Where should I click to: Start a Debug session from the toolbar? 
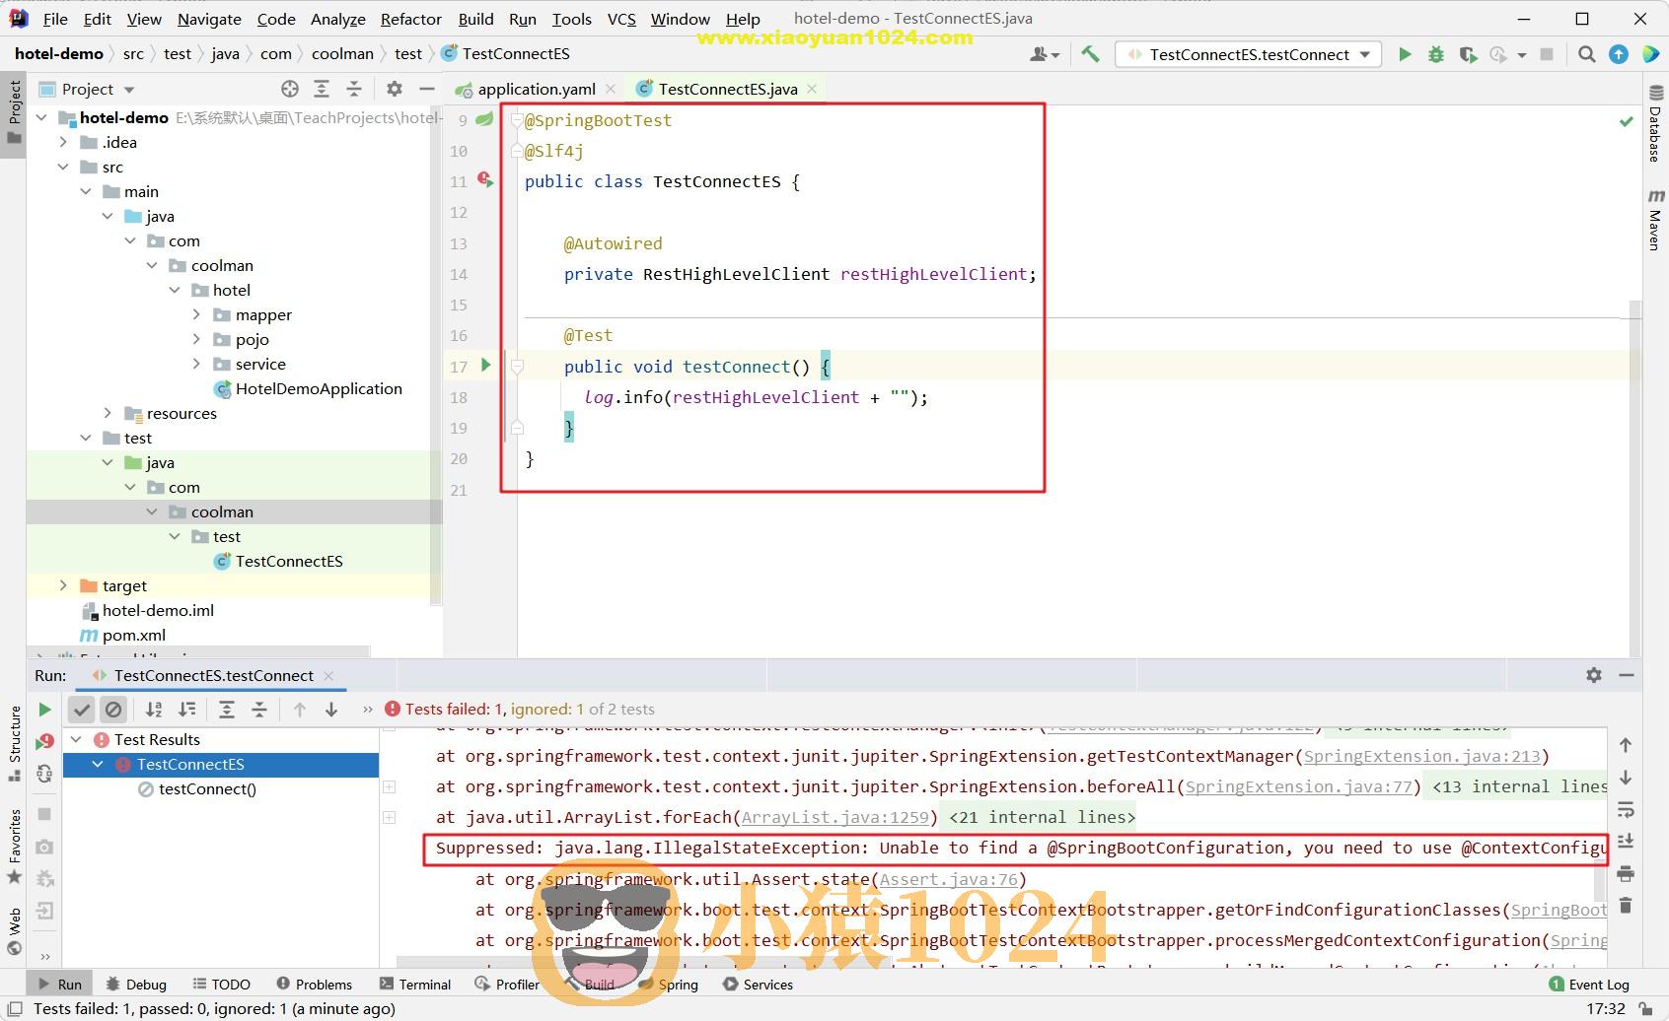[x=1435, y=54]
